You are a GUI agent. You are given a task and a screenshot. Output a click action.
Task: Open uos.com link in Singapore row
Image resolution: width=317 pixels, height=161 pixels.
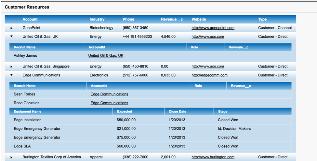(x=208, y=66)
